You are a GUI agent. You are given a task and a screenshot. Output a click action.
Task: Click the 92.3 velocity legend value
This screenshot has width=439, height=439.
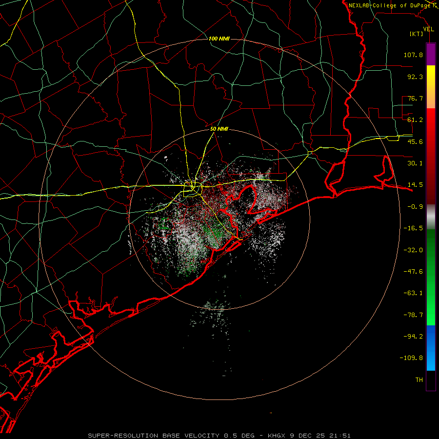[415, 77]
